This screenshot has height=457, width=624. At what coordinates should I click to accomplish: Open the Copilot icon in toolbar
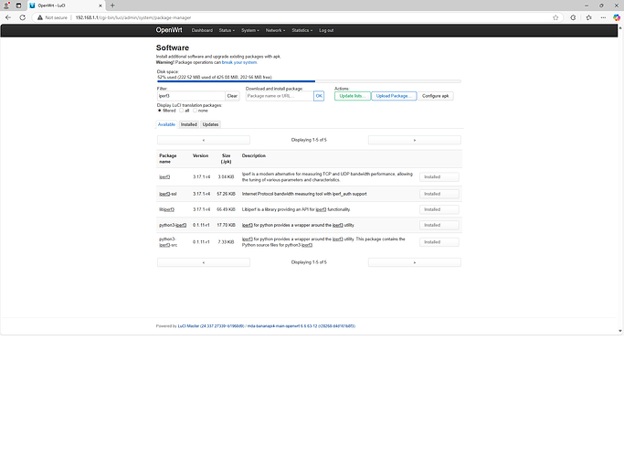[x=617, y=17]
